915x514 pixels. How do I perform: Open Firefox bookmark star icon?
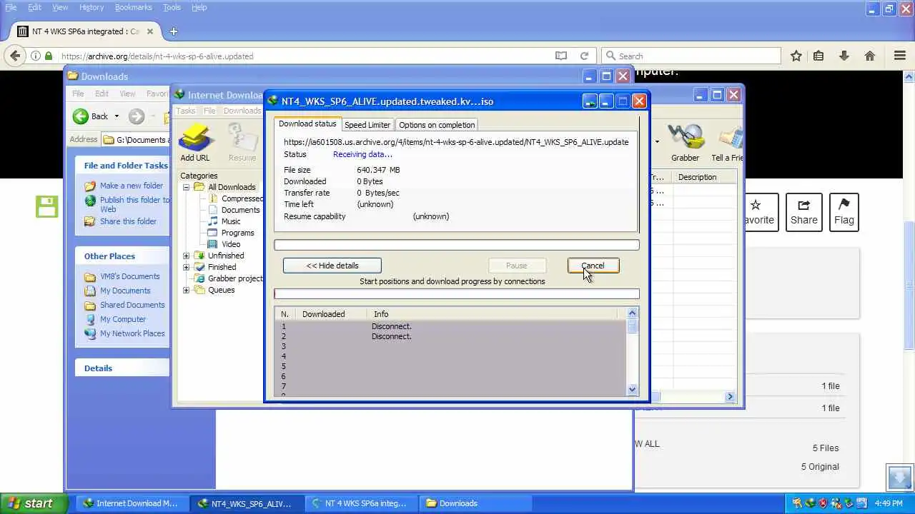point(796,56)
